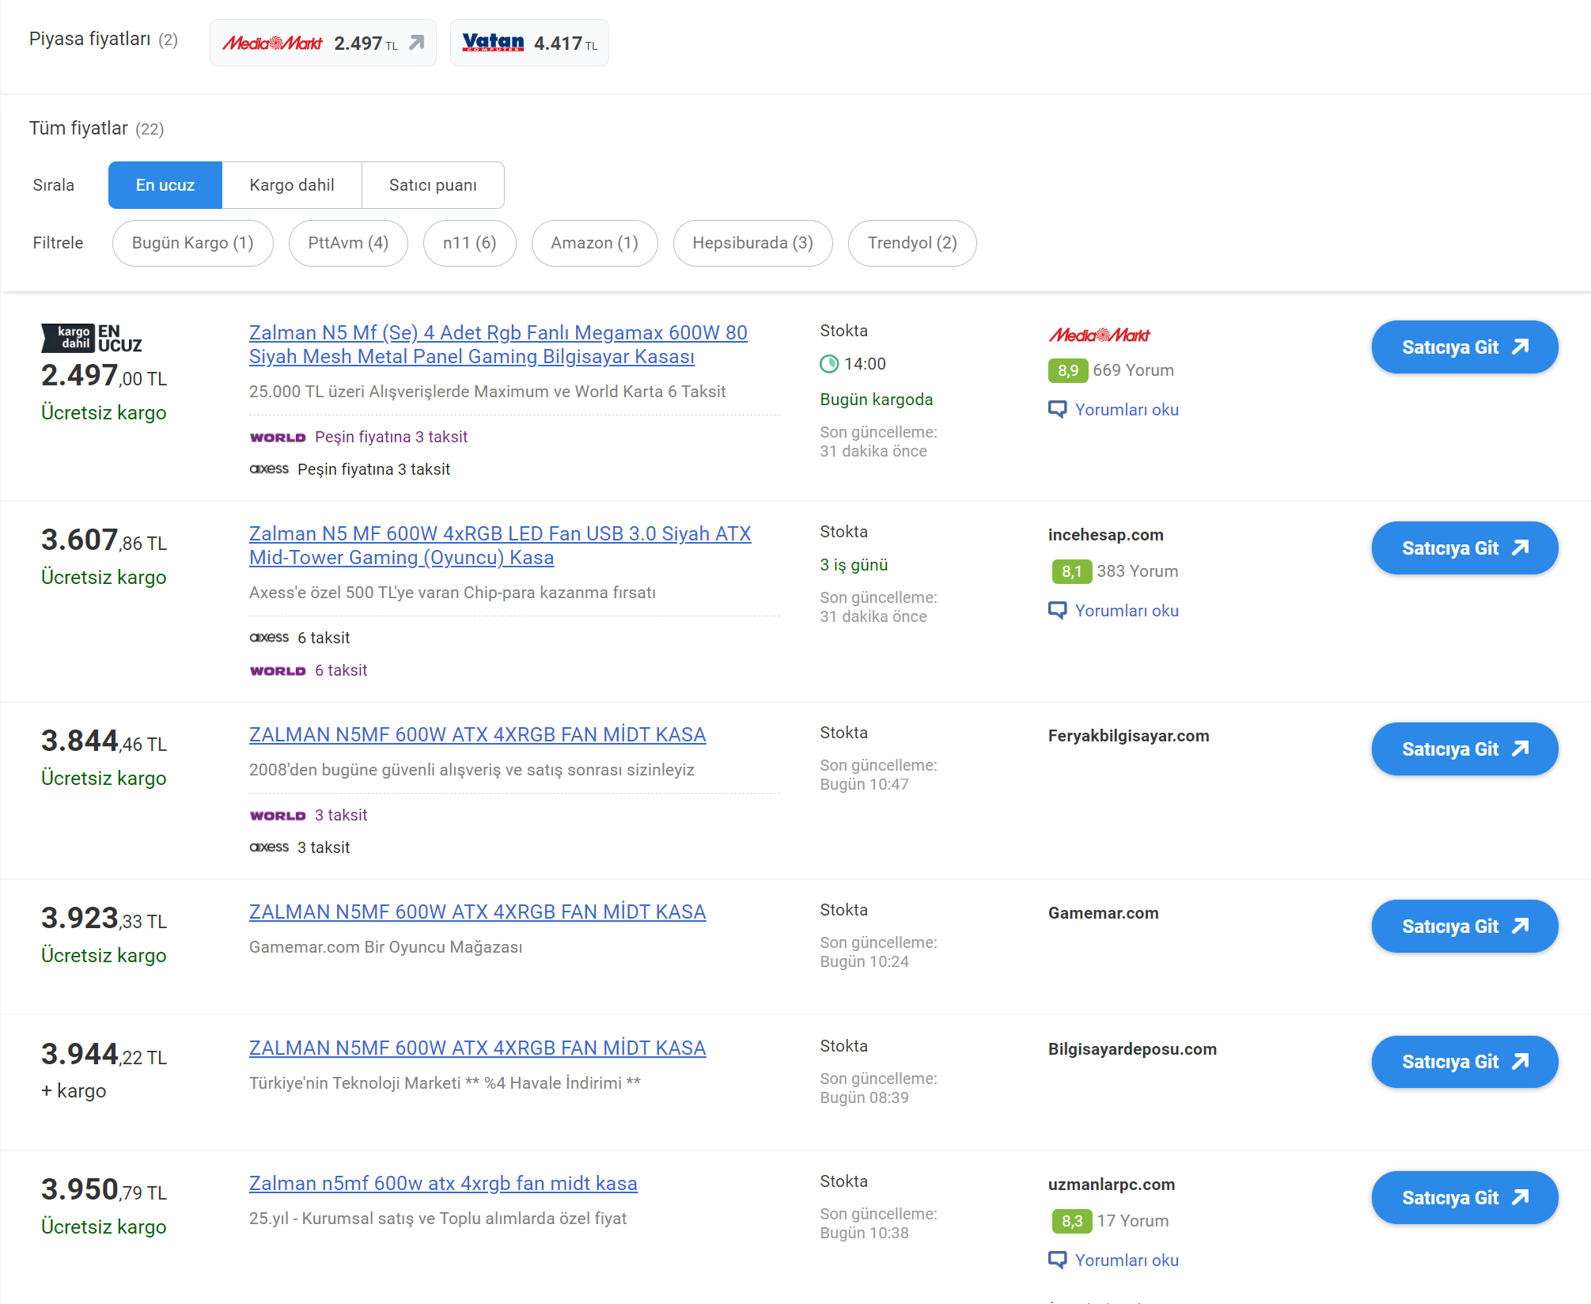Image resolution: width=1591 pixels, height=1304 pixels.
Task: Click the kargo dahil EN UCUZ badge
Action: click(92, 338)
